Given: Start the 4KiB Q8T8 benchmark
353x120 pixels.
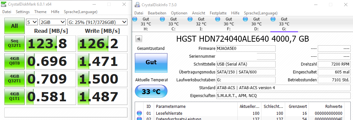Looking at the screenshot, I should (14, 61).
